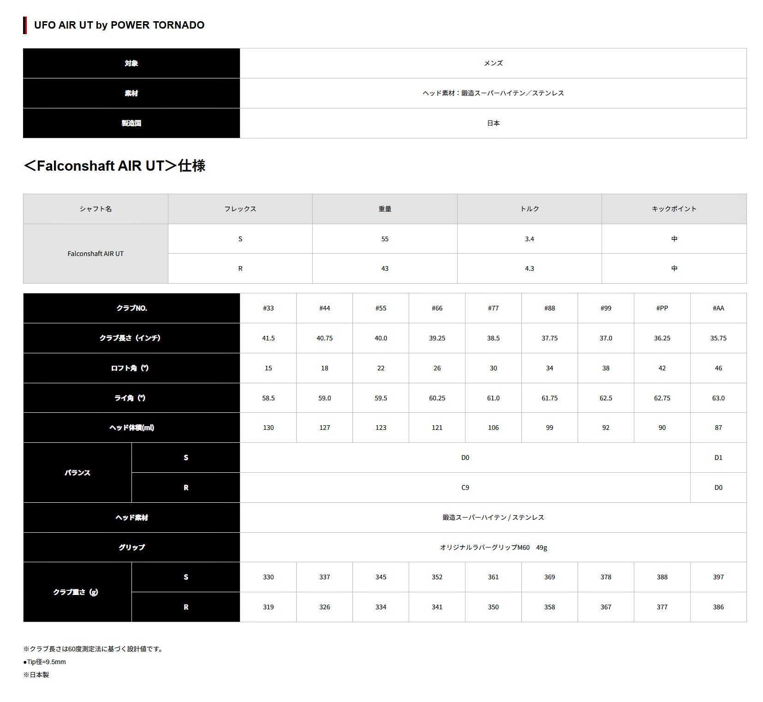
Task: Click the "メンズ" value cell
Action: (493, 63)
